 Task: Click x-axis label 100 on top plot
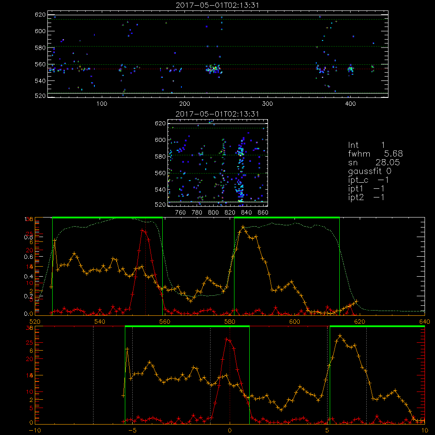[102, 104]
